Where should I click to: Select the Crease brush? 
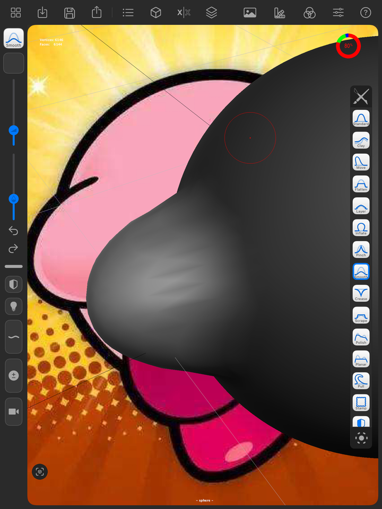pos(361,293)
